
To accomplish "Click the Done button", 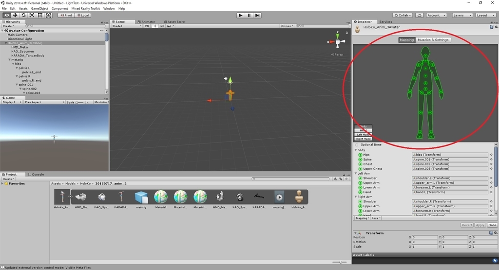I will pos(492,225).
